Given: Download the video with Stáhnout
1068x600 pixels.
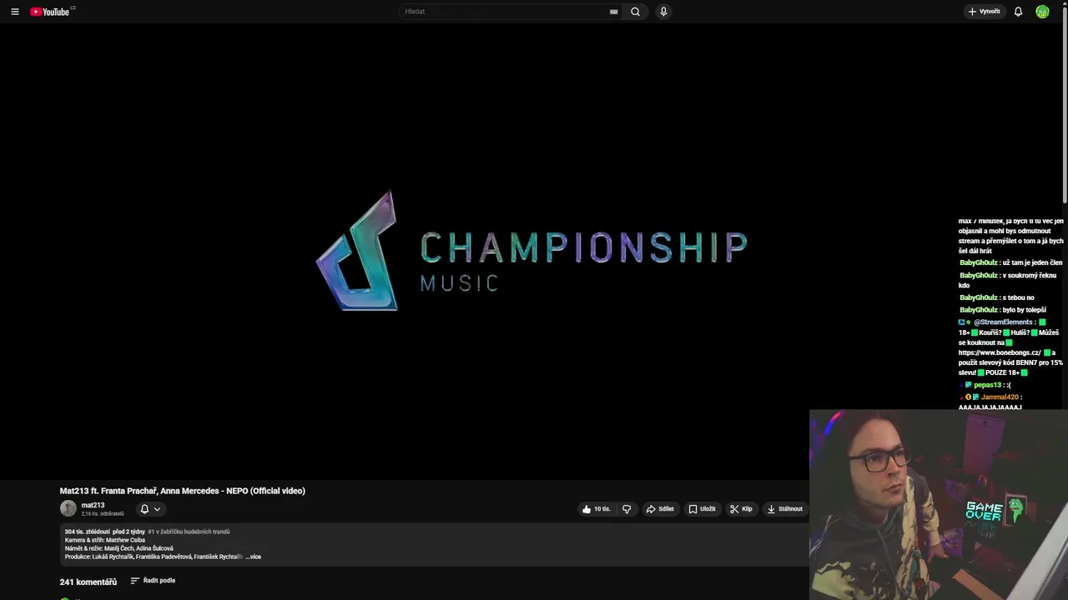Looking at the screenshot, I should 785,509.
